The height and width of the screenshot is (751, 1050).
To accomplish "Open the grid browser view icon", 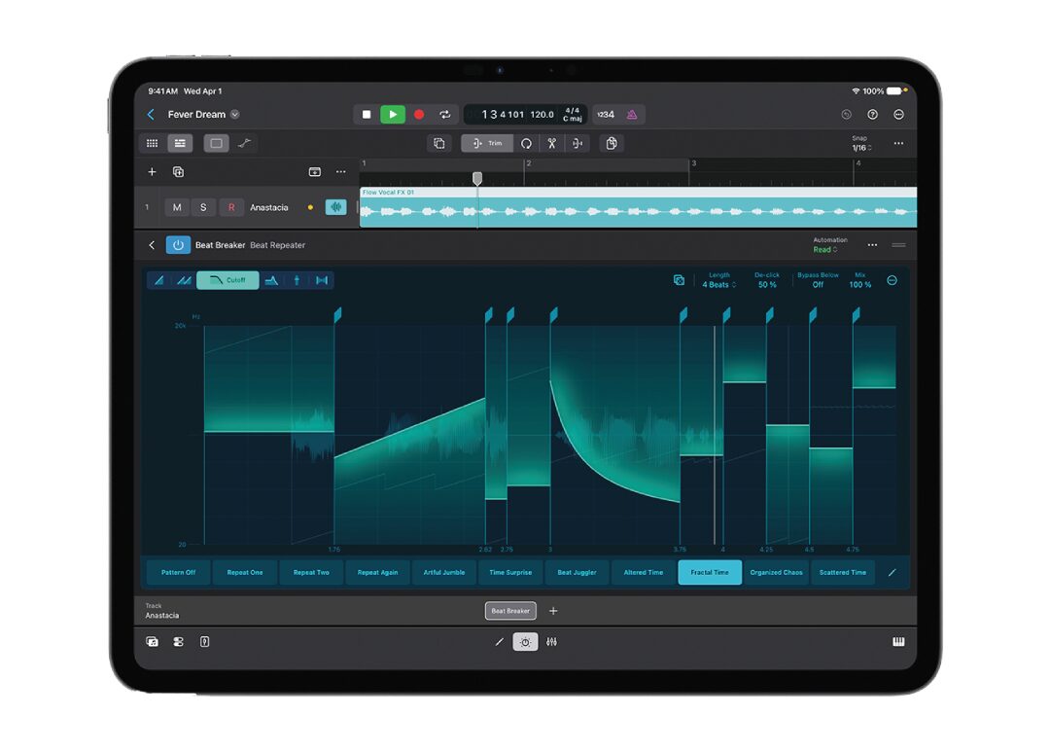I will point(153,143).
